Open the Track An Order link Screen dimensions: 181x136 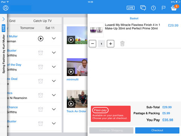point(77,111)
